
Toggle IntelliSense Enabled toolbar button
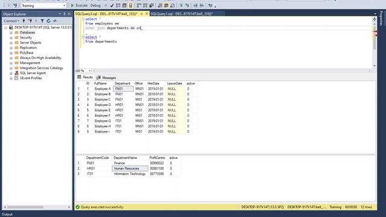click(x=131, y=5)
